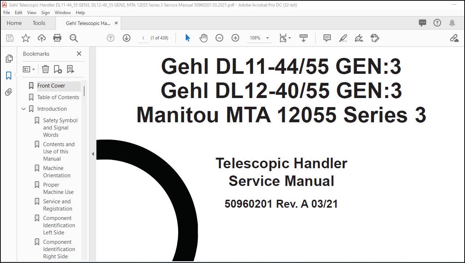Screen dimensions: 465x263
Task: Click the page number input field
Action: click(143, 38)
